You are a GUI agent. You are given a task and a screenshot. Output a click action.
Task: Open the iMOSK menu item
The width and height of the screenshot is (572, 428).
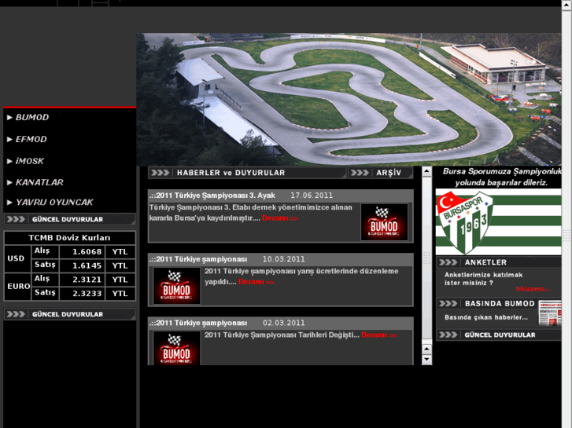click(30, 161)
